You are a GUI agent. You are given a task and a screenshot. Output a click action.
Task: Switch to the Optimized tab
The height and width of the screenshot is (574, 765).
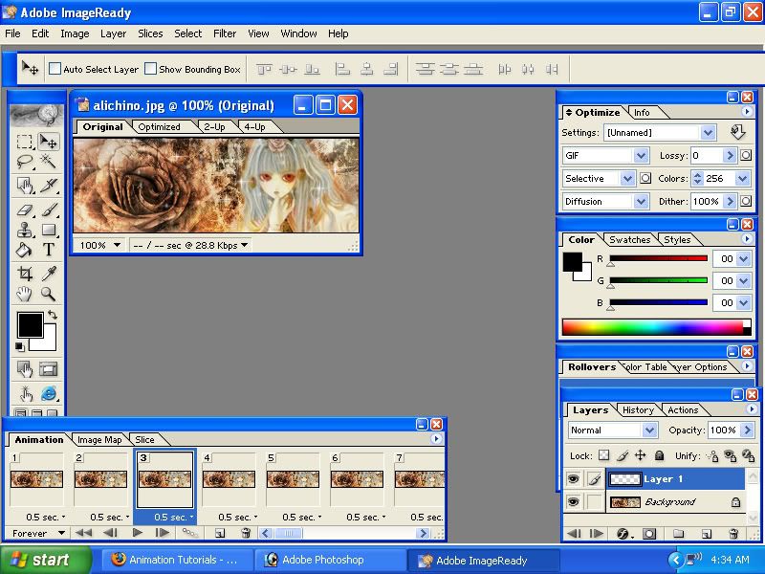(159, 127)
